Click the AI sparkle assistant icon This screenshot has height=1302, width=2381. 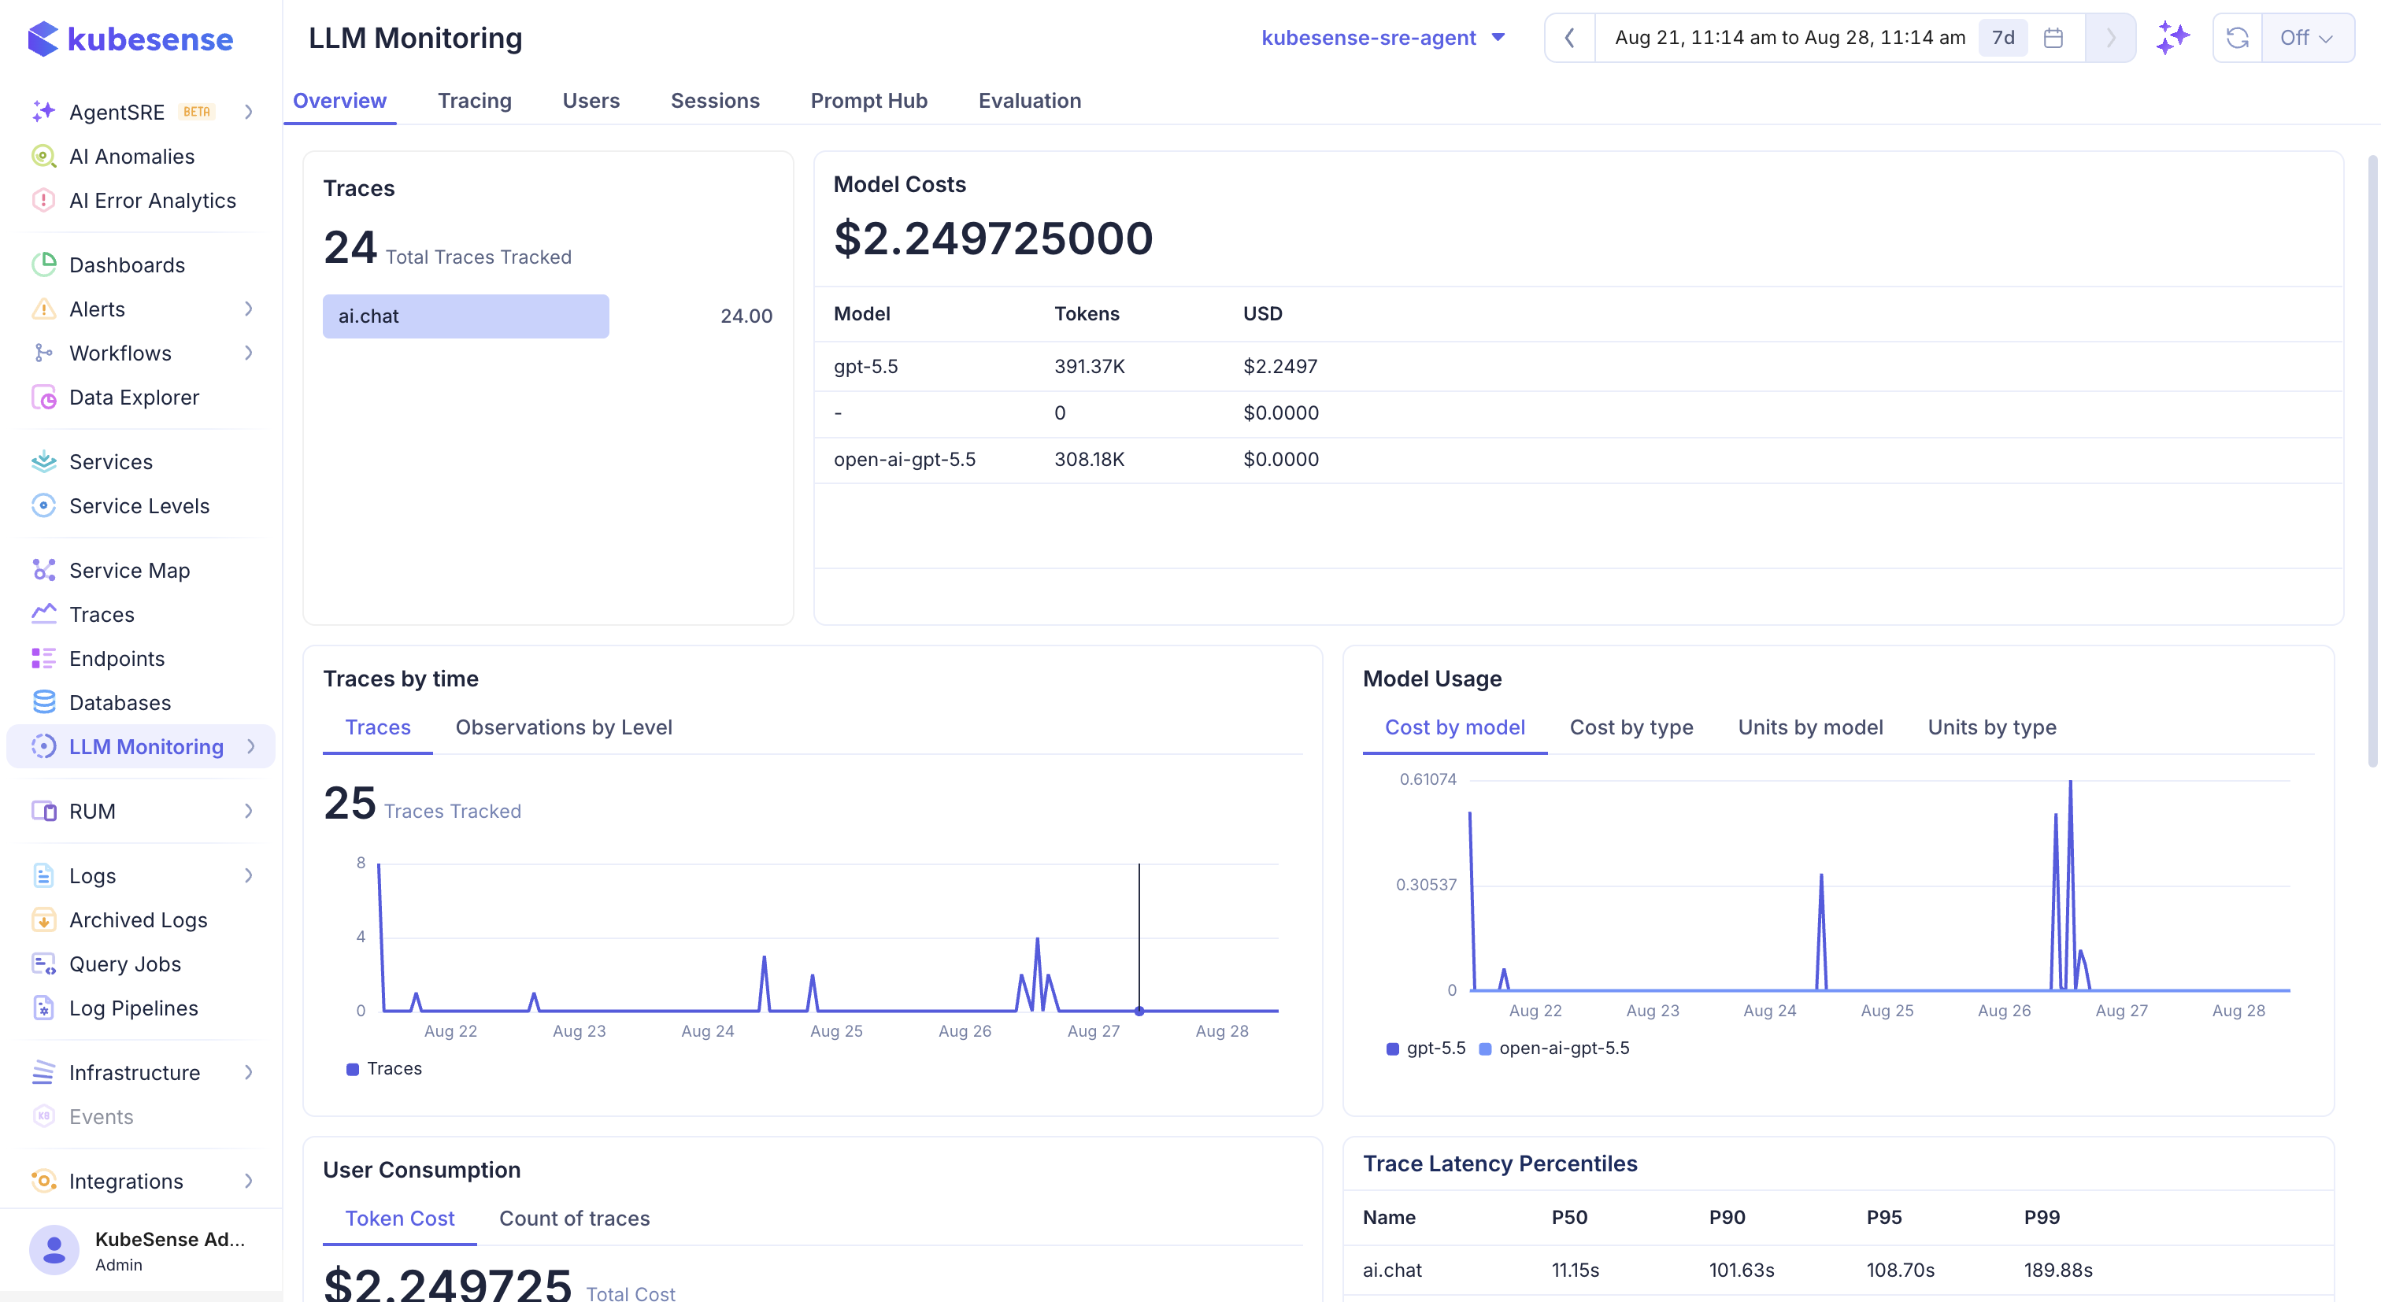pyautogui.click(x=2172, y=38)
